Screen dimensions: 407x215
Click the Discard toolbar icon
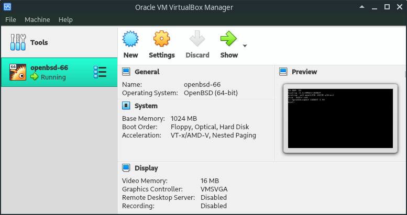[197, 39]
